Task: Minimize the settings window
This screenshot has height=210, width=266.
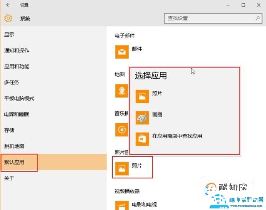Action: coord(228,5)
